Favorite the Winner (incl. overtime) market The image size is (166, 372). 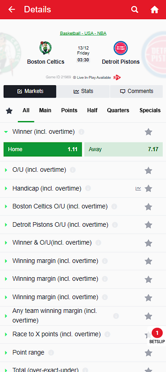(149, 132)
